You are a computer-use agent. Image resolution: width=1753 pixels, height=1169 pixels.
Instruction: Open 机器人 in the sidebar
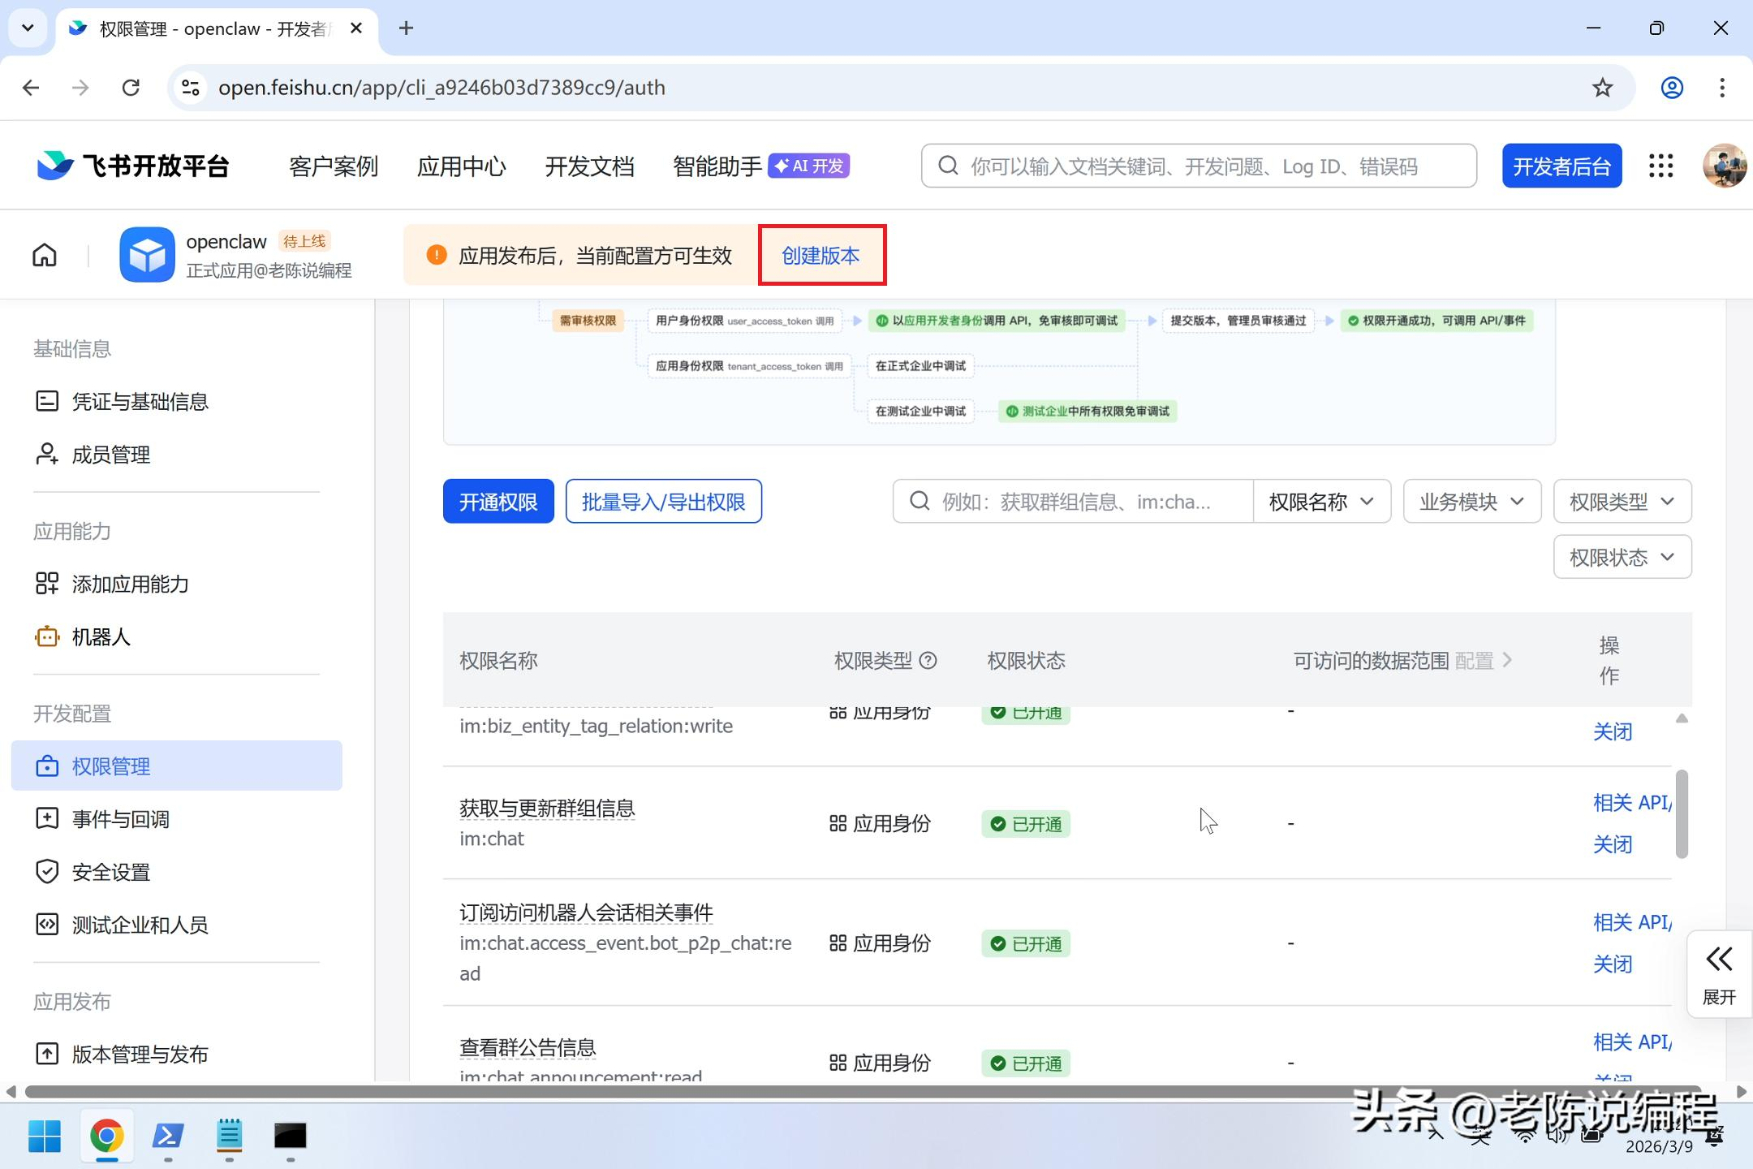click(x=101, y=637)
